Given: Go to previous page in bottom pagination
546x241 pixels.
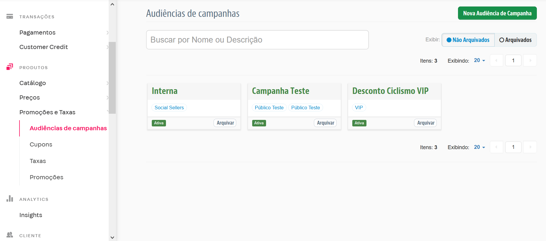Looking at the screenshot, I should click(x=496, y=147).
